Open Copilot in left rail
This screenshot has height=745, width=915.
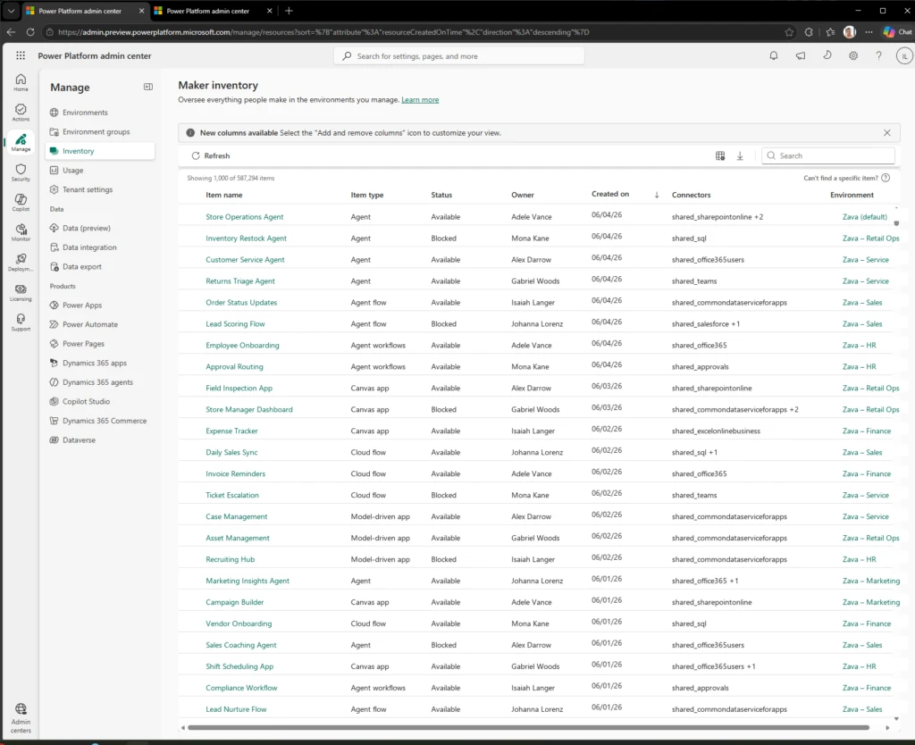point(21,203)
